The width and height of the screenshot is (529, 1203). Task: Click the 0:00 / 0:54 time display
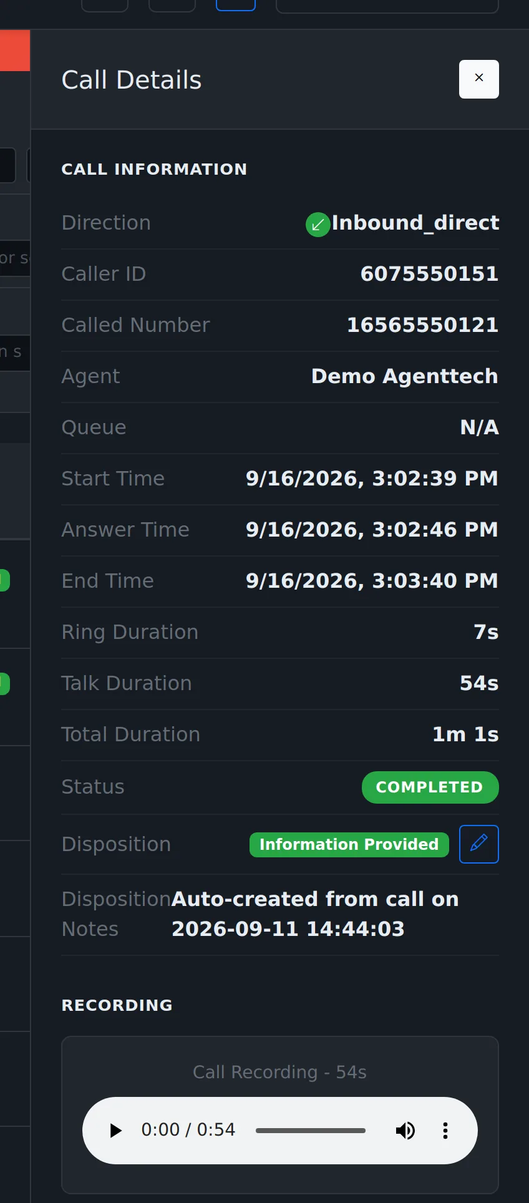(x=188, y=1130)
